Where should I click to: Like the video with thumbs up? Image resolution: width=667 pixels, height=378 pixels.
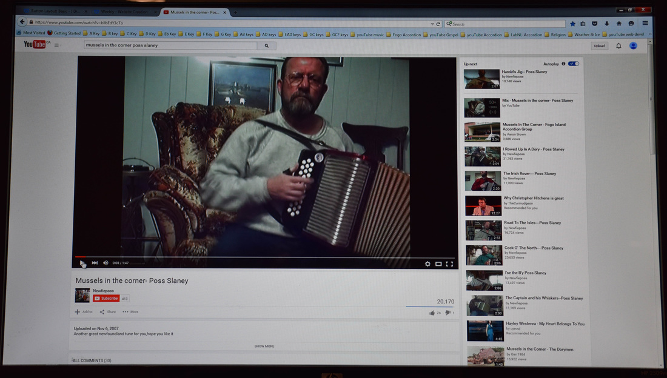pyautogui.click(x=432, y=313)
